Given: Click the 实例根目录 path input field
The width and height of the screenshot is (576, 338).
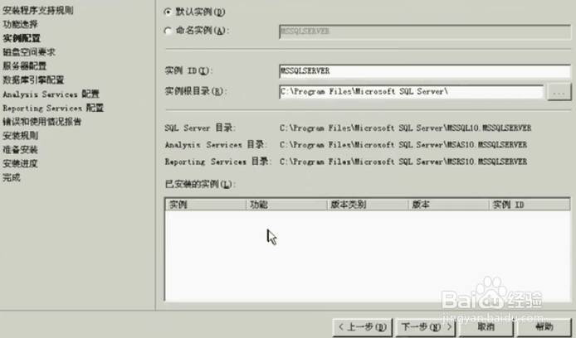Looking at the screenshot, I should (411, 92).
